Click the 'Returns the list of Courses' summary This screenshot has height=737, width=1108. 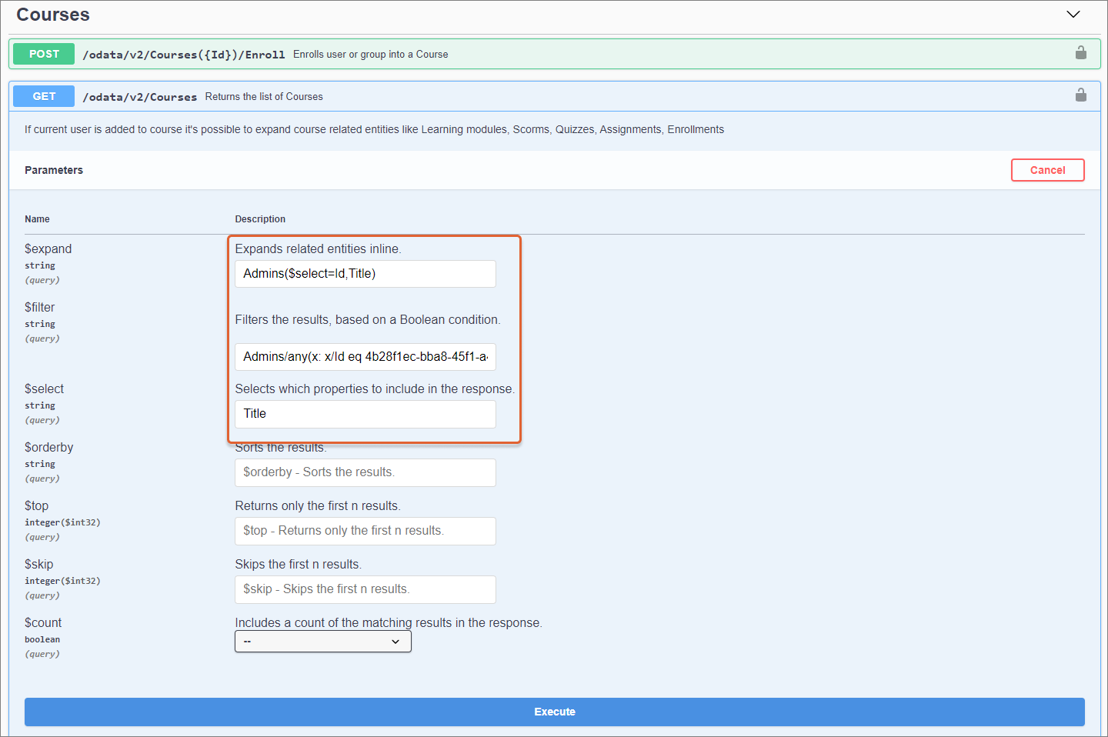click(264, 97)
